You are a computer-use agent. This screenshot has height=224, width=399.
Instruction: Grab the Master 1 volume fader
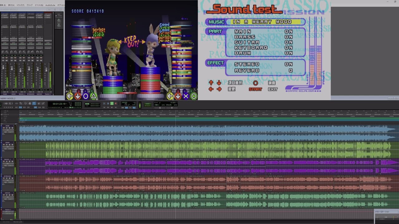46,69
